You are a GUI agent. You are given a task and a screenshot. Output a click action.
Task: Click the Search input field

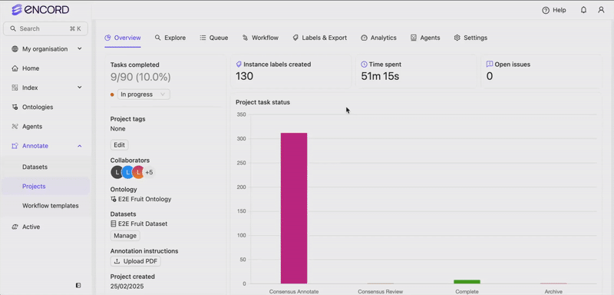coord(45,28)
